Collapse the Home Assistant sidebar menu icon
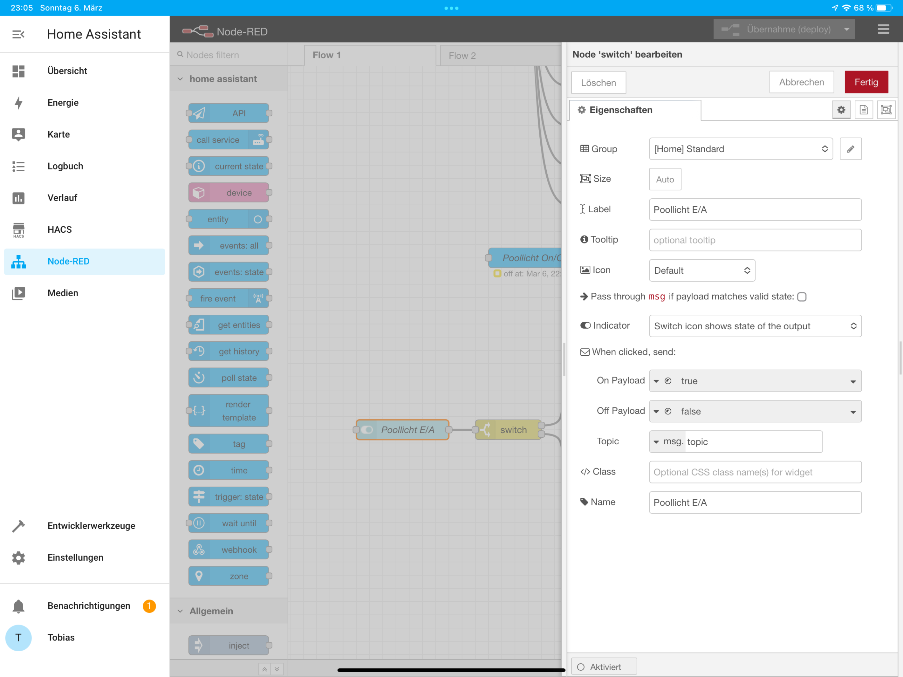 coord(18,34)
